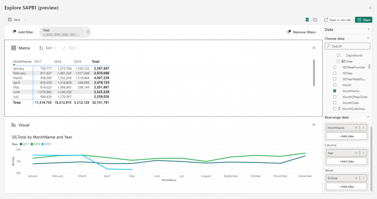Select the April row label in matrix
The width and height of the screenshot is (377, 199).
point(16,82)
